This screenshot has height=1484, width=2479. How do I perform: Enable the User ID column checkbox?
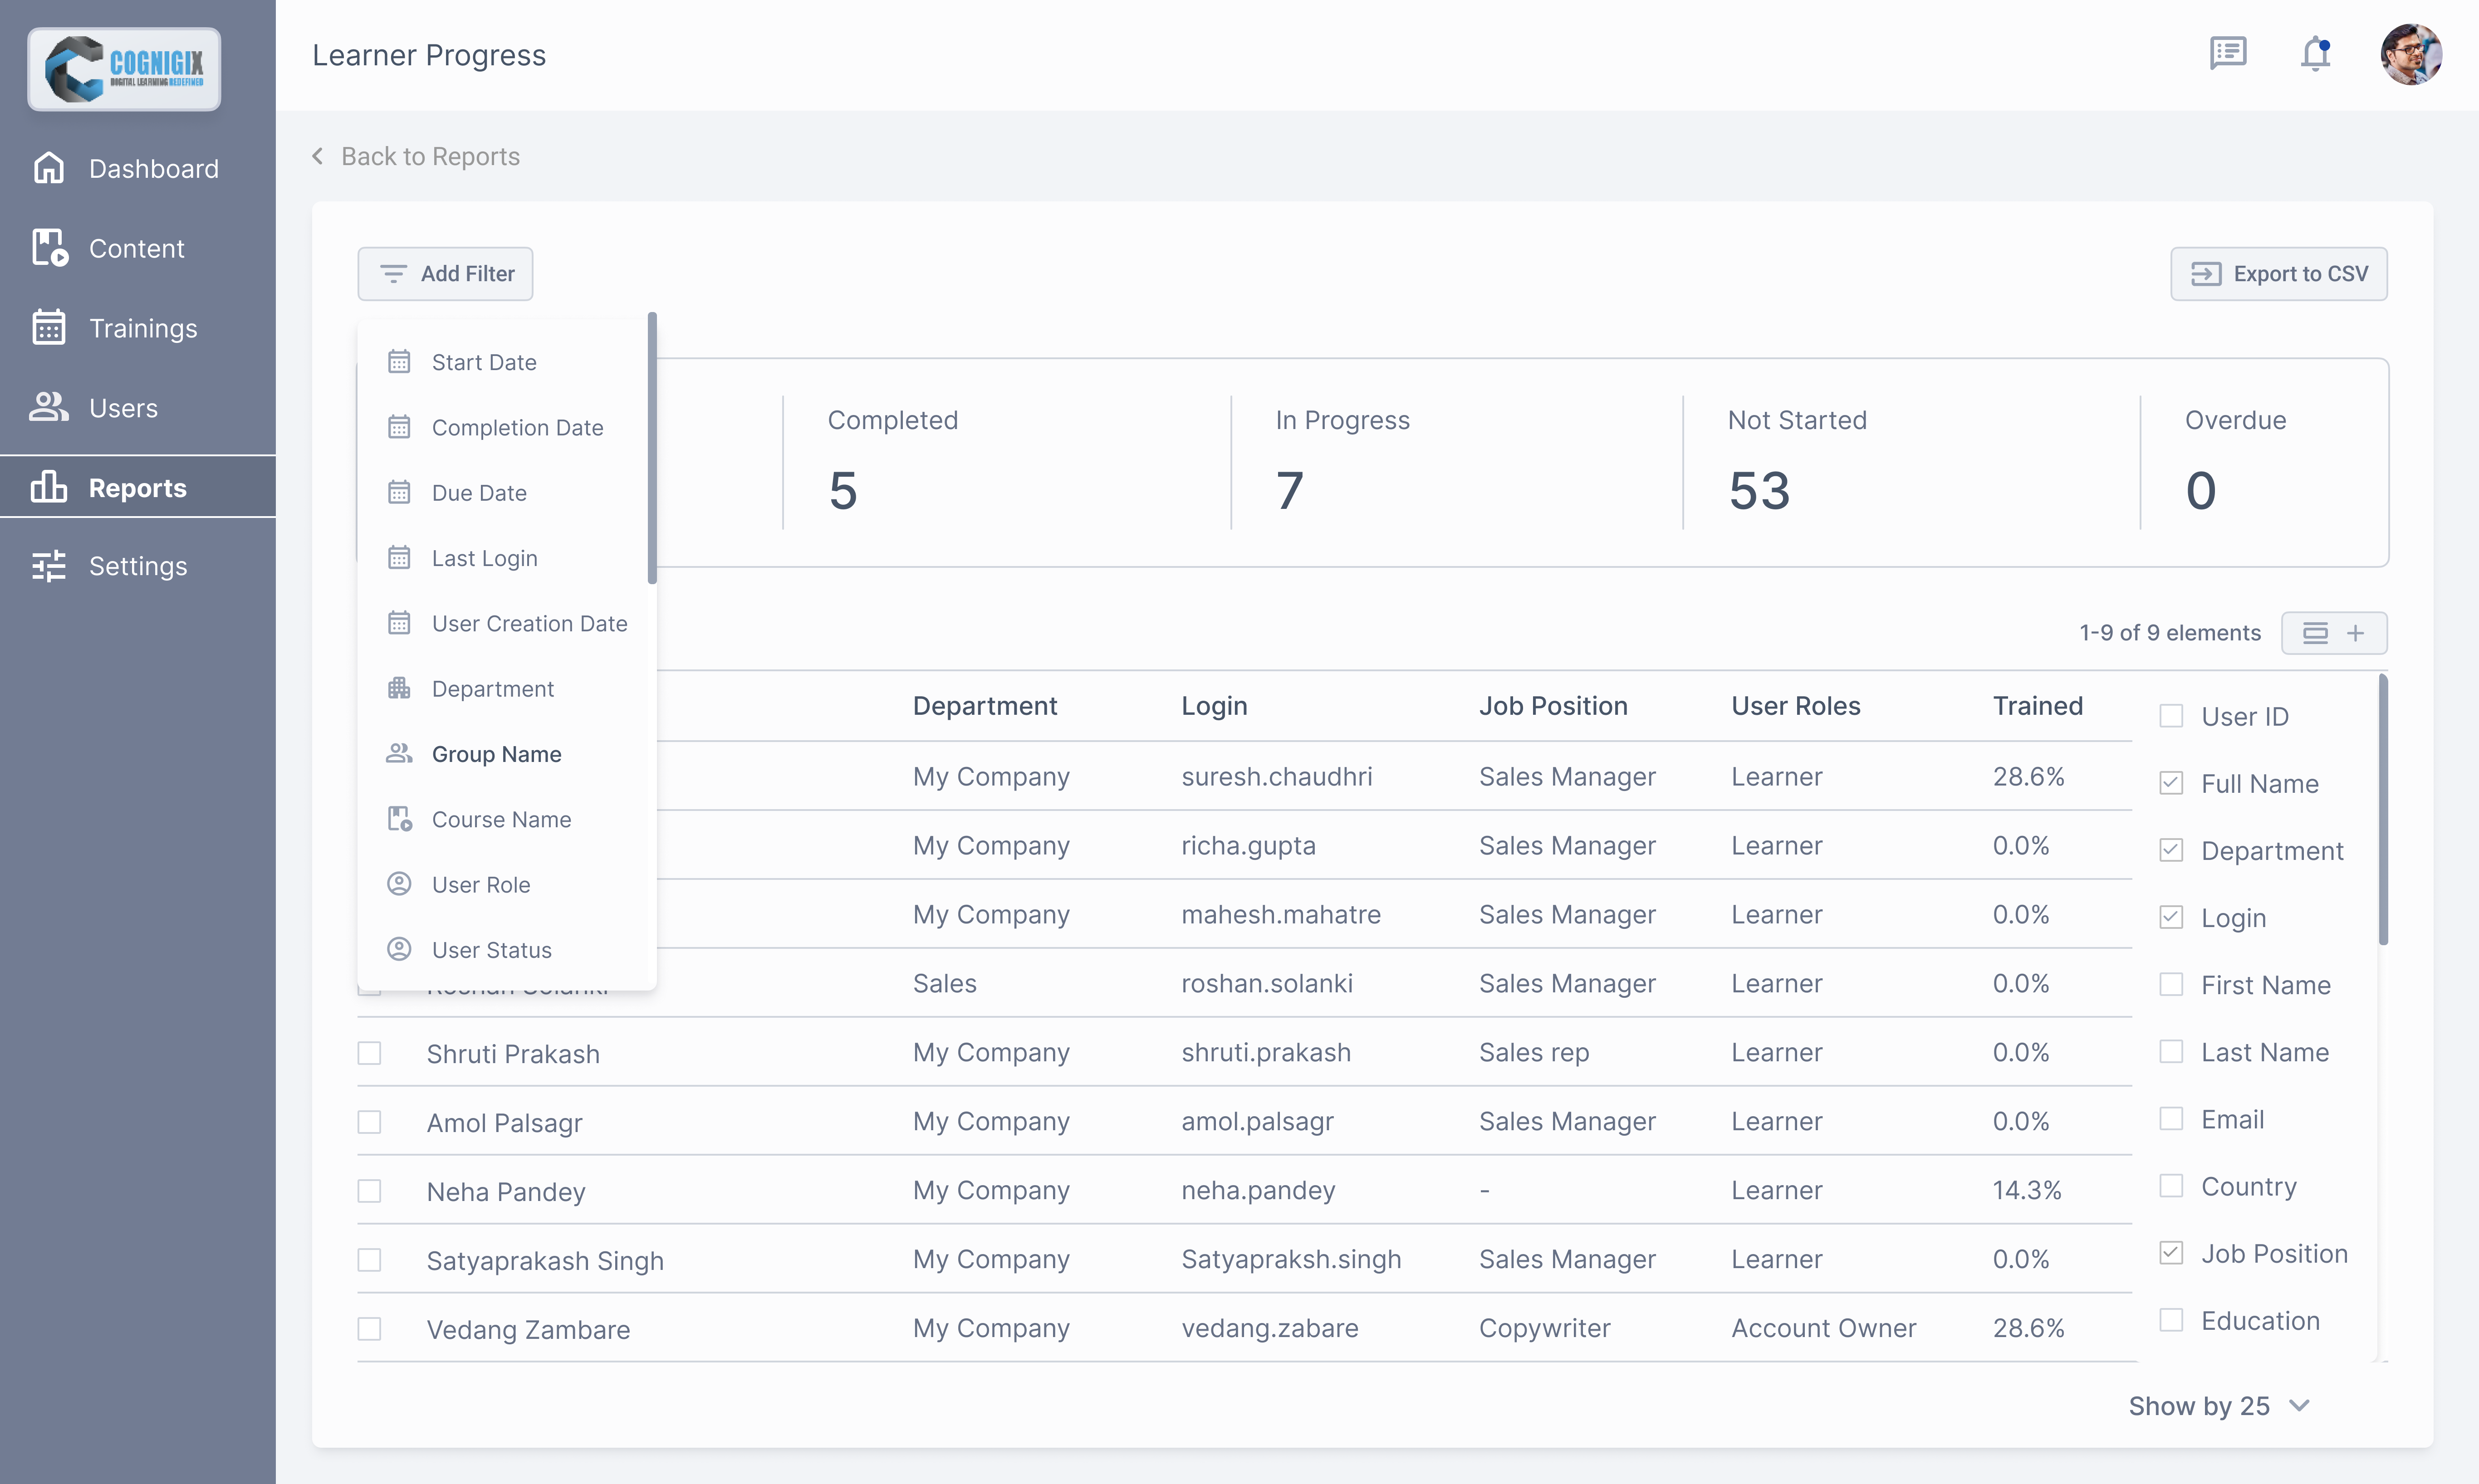2171,716
